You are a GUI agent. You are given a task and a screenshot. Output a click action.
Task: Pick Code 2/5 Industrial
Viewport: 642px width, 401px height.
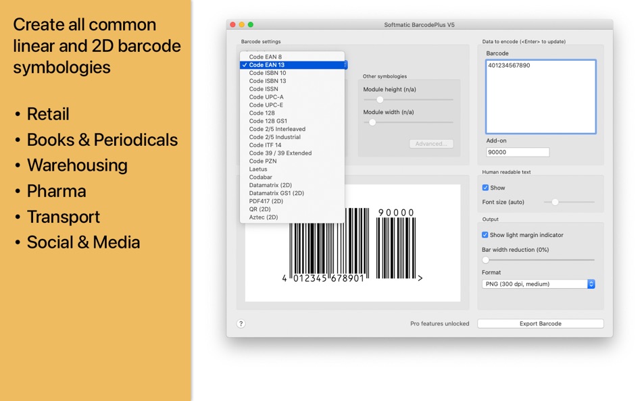coord(293,137)
